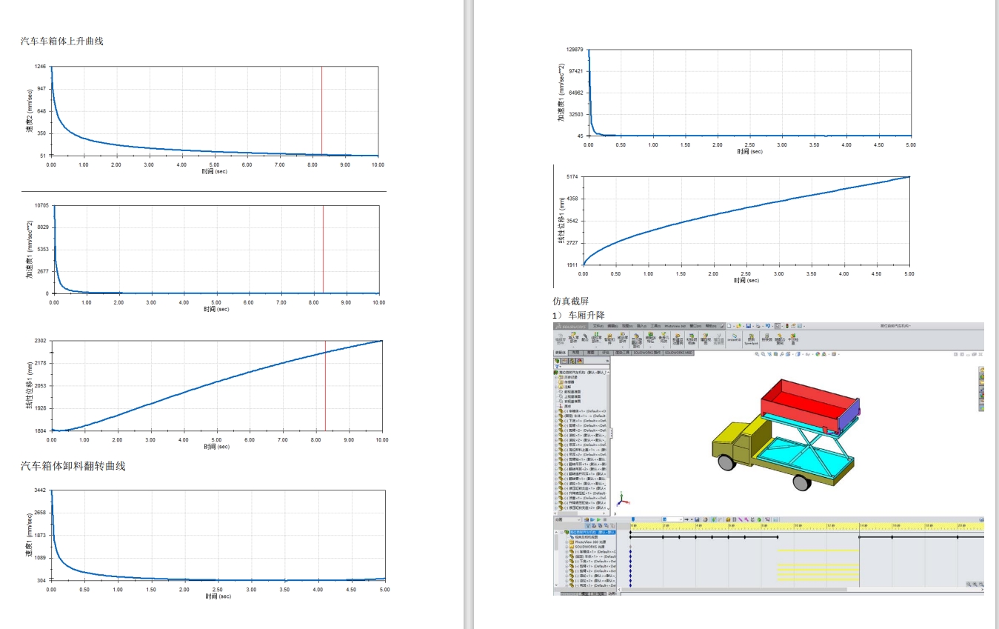The width and height of the screenshot is (999, 629).
Task: Switch to the SOLIDWORKS MBD tab
Action: coord(679,353)
